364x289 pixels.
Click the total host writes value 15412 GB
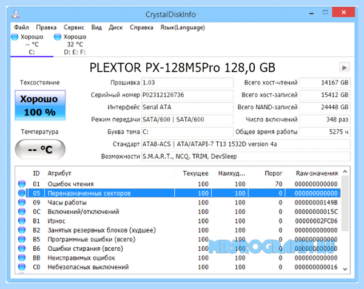tap(325, 95)
